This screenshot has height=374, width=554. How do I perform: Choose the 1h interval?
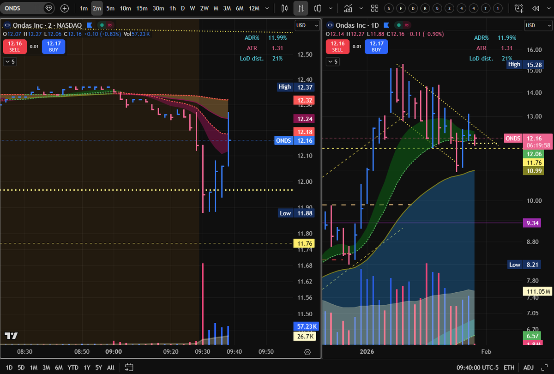tap(172, 8)
